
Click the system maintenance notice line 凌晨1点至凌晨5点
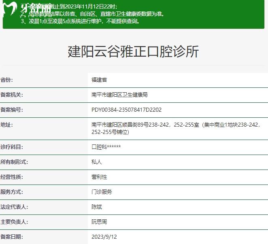coord(81,21)
